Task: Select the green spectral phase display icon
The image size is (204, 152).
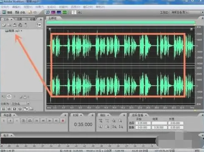Action: coord(65,12)
